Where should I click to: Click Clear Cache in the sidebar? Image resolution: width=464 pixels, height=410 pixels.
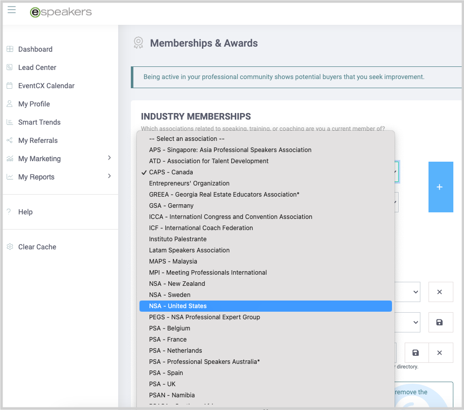pyautogui.click(x=37, y=247)
